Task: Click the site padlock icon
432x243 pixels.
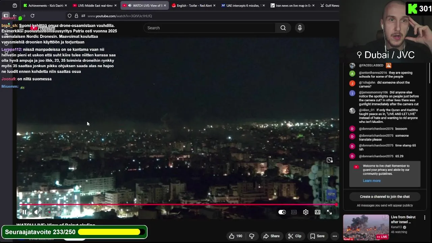Action: (x=76, y=16)
